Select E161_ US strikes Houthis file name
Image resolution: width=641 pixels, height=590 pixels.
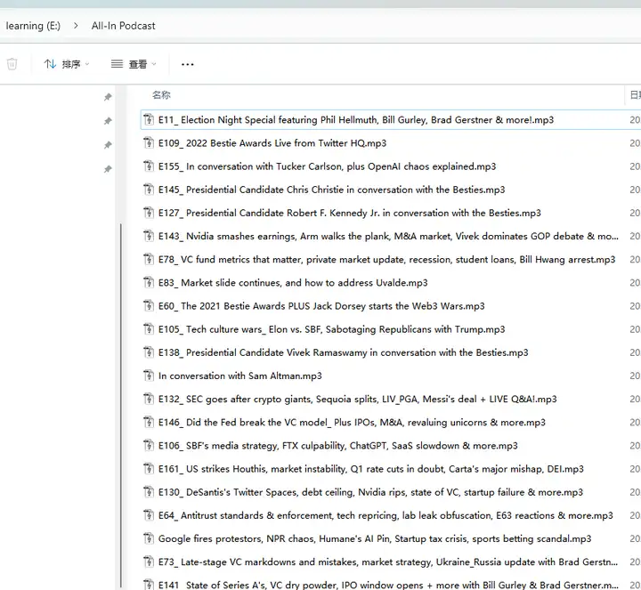371,469
